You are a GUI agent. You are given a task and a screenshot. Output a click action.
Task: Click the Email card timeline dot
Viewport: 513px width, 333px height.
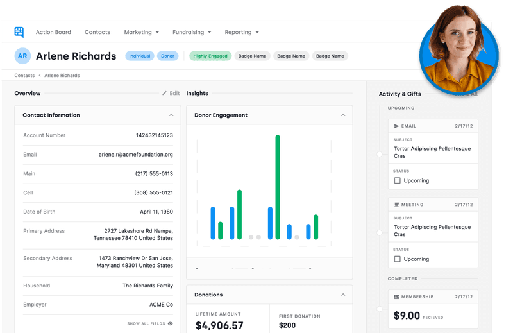pos(380,154)
